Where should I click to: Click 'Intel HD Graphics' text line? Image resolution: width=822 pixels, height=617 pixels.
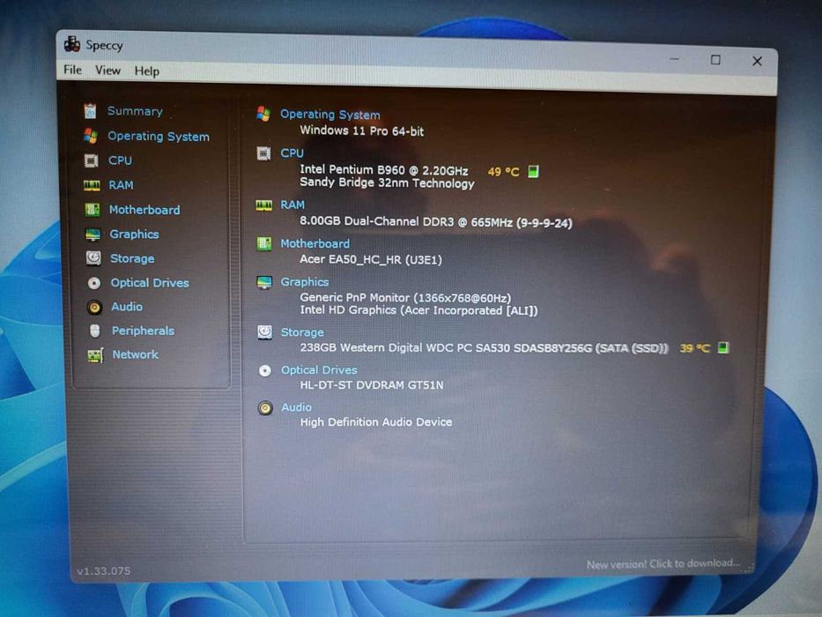(418, 310)
